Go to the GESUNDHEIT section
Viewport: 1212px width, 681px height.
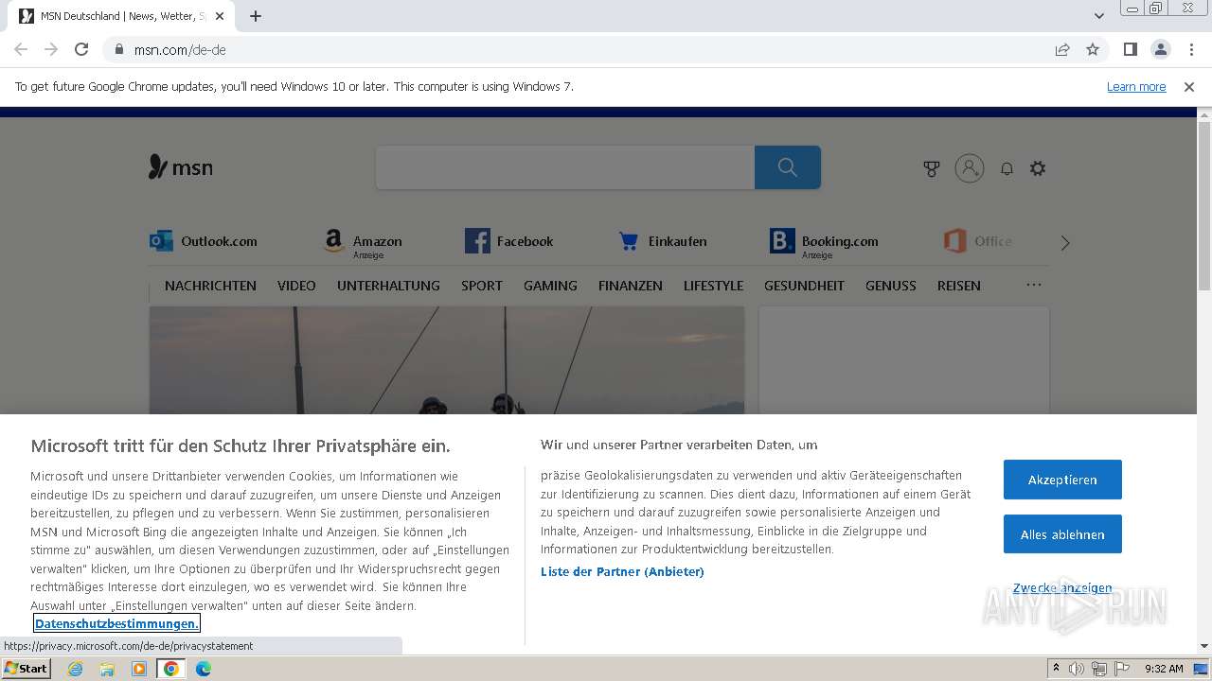tap(804, 286)
